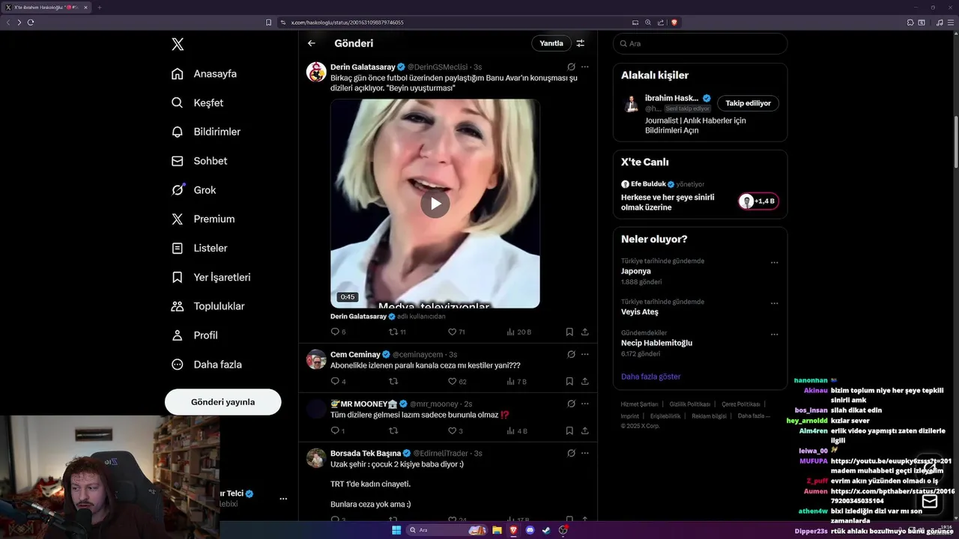Open more options on Derin Galatasaray post
Viewport: 959px width, 539px height.
coord(585,67)
